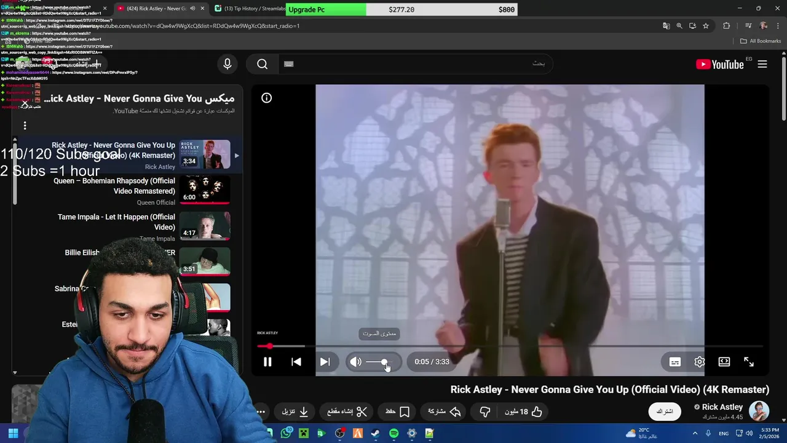Image resolution: width=787 pixels, height=443 pixels.
Task: Toggle subtitles/closed captions button
Action: [674, 362]
